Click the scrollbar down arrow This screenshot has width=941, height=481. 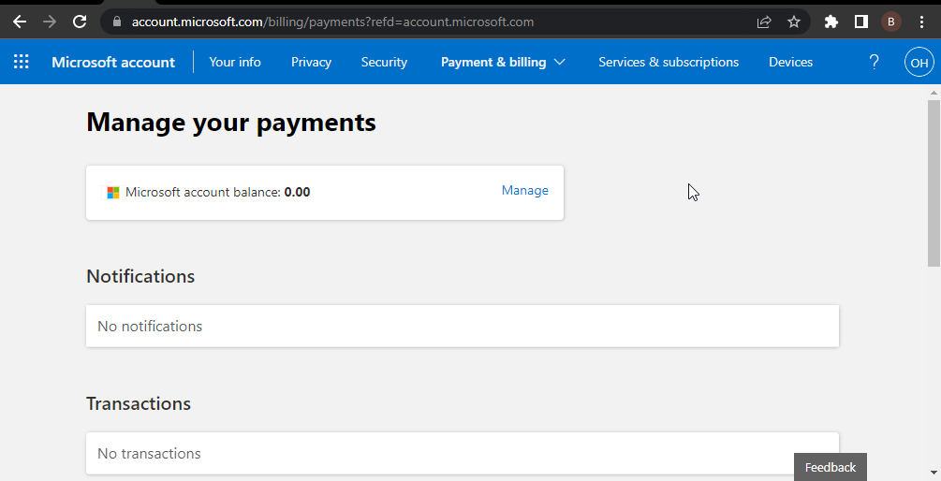coord(934,474)
